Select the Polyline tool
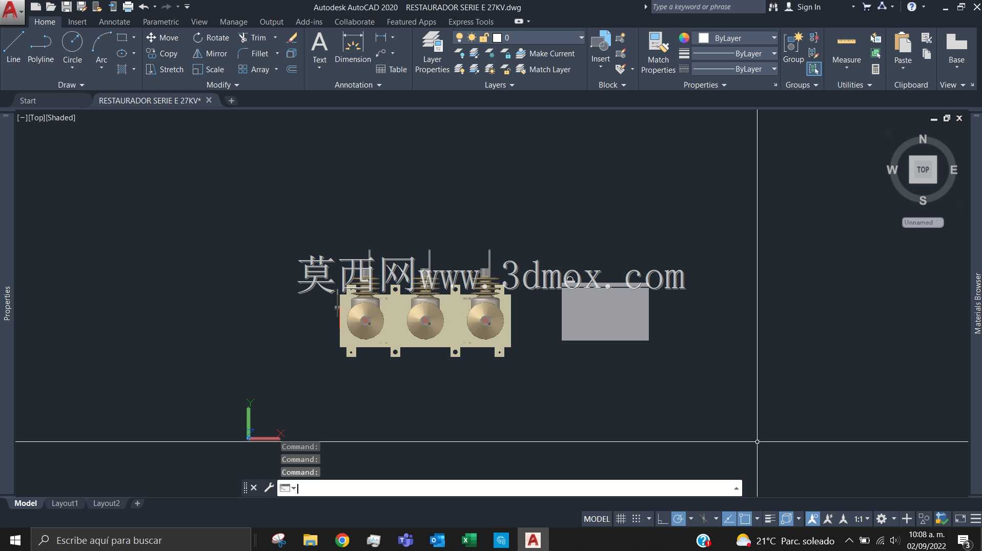The width and height of the screenshot is (982, 551). pyautogui.click(x=40, y=47)
